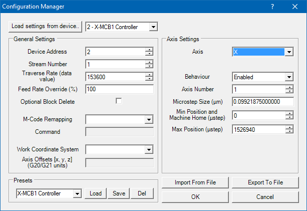Open the X-MCB1 Controller device dropdown
The image size is (307, 211).
pos(153,27)
